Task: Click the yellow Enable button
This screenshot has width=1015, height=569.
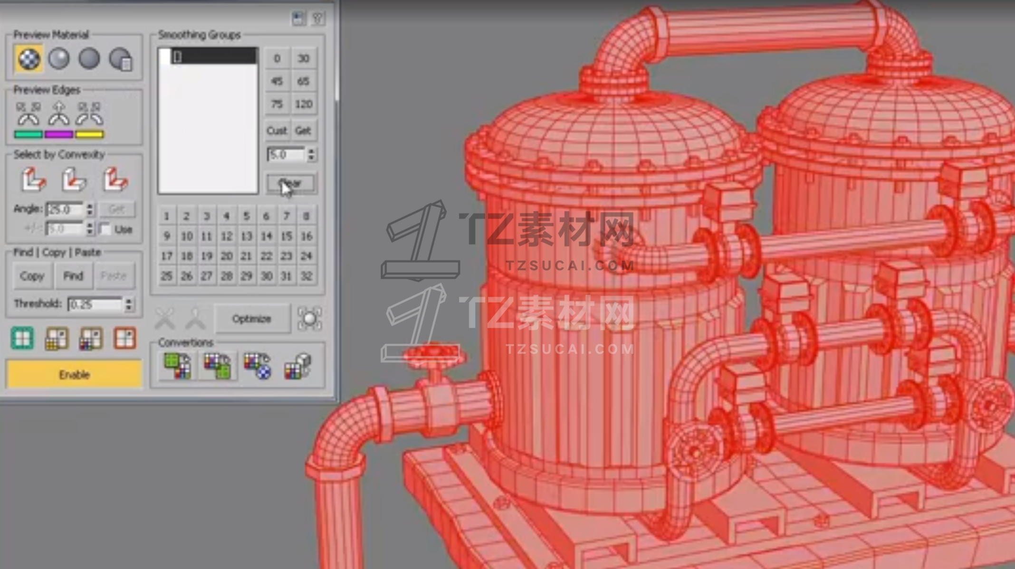Action: click(x=74, y=374)
